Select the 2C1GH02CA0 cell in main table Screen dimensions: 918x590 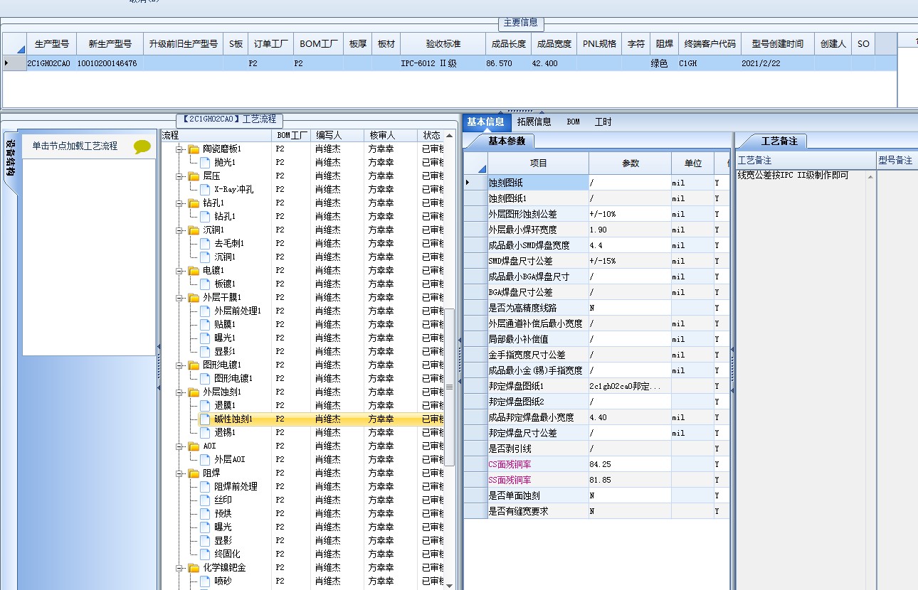coord(51,63)
